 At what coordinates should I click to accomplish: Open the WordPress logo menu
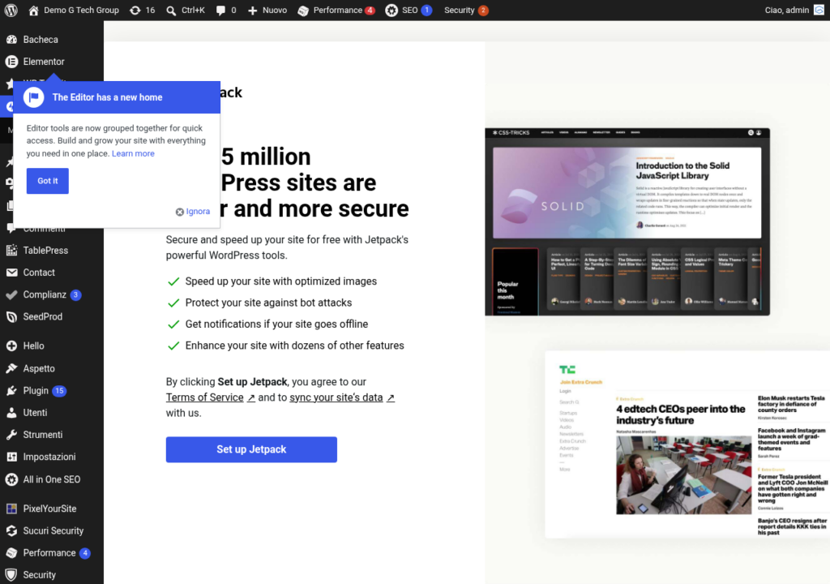point(11,10)
